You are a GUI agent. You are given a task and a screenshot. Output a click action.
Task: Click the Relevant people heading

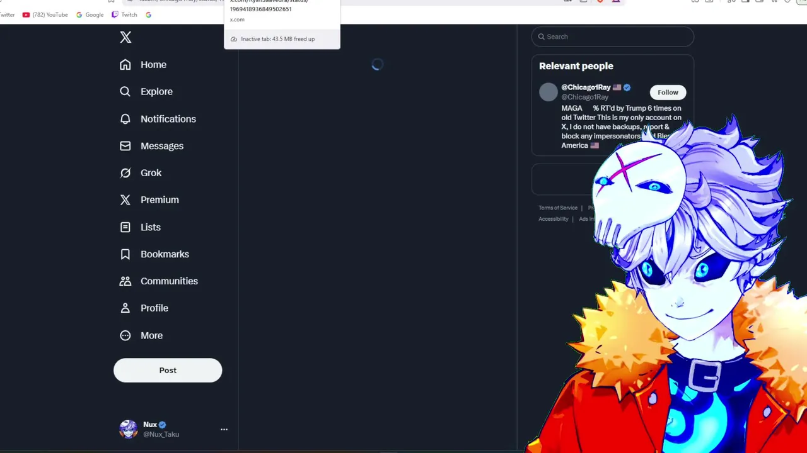576,66
